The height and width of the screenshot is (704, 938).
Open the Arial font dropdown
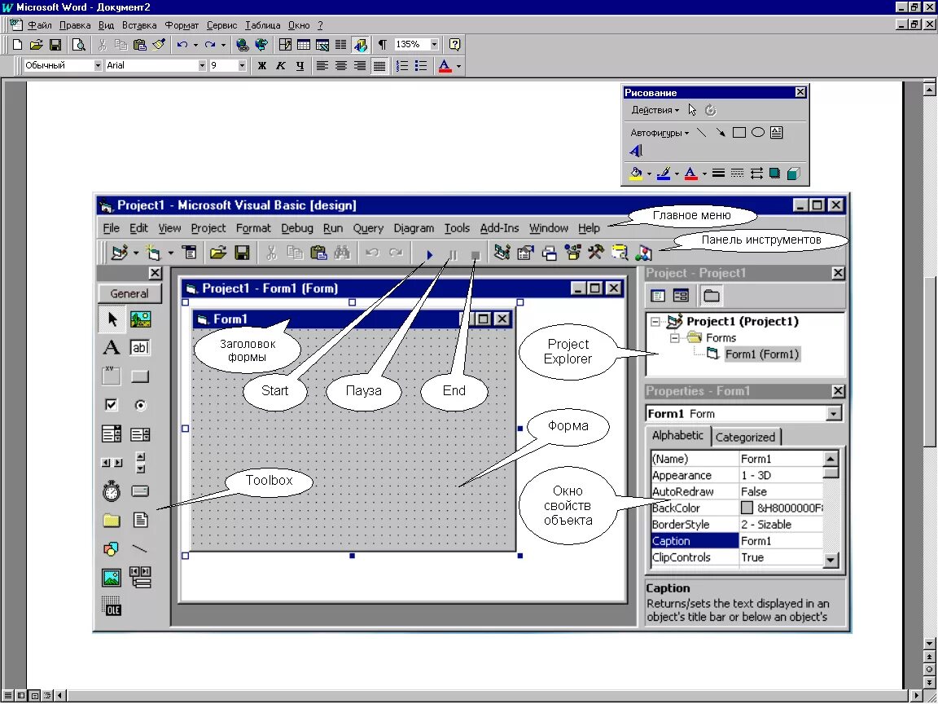(202, 66)
